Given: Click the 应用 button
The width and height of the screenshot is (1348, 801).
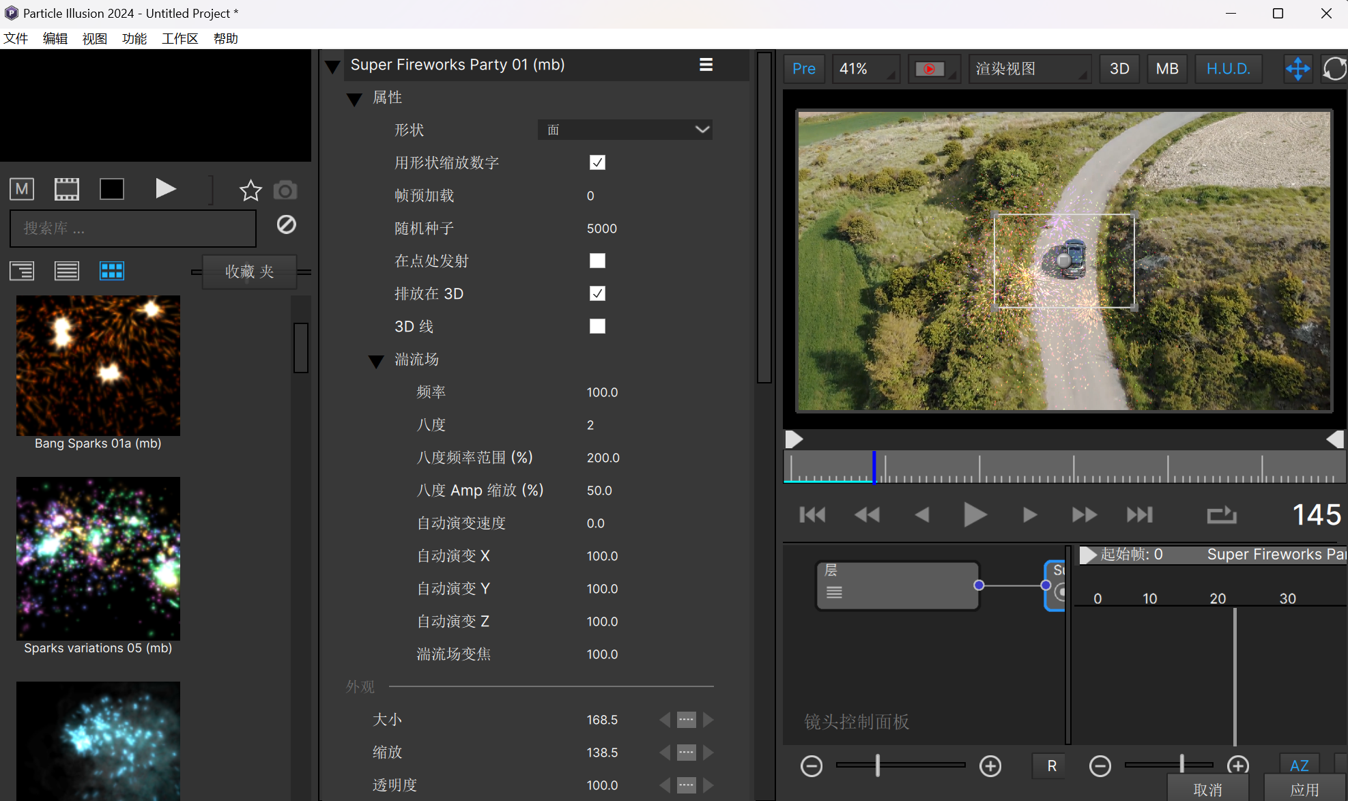Looking at the screenshot, I should pos(1304,789).
